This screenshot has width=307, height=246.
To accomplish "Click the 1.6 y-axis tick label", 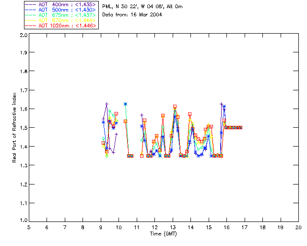I will click(24, 109).
